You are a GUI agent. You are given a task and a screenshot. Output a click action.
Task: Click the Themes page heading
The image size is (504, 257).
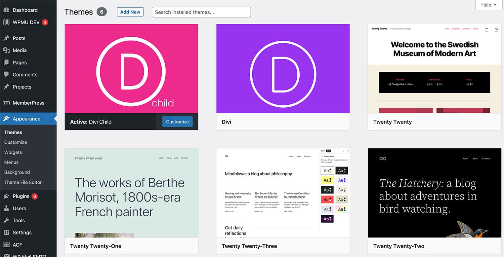pos(79,12)
